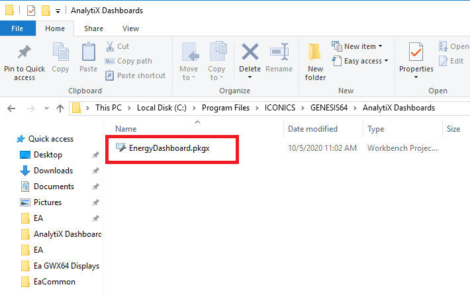Click the Edit ribbon command
The width and height of the screenshot is (470, 297).
pyautogui.click(x=451, y=61)
